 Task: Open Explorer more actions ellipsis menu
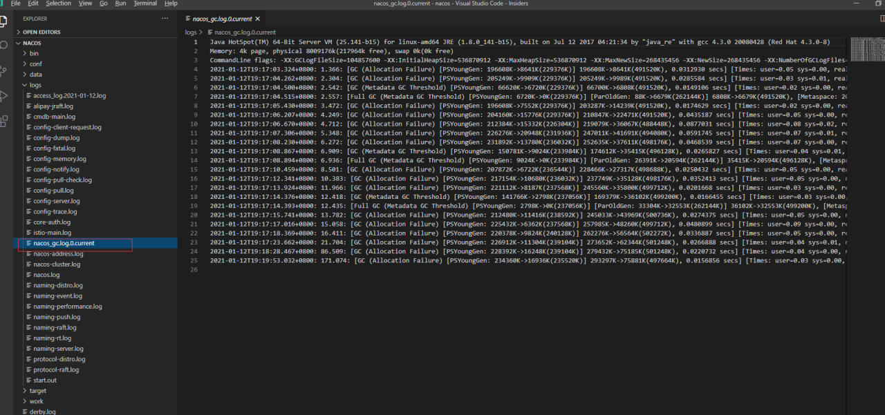click(x=165, y=19)
